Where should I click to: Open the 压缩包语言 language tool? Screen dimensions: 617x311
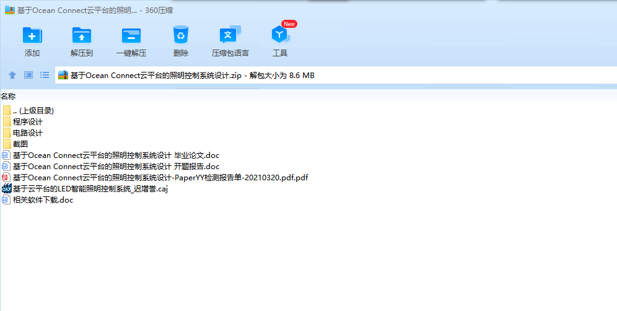(x=230, y=35)
